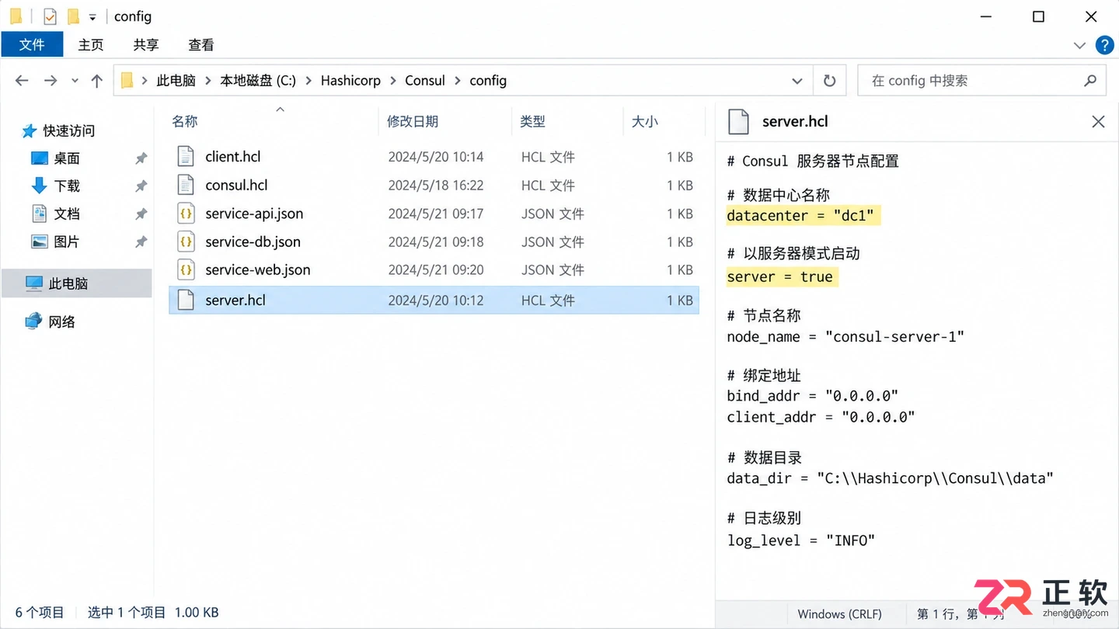Click the new folder icon in title bar
Image resolution: width=1119 pixels, height=629 pixels.
tap(73, 16)
